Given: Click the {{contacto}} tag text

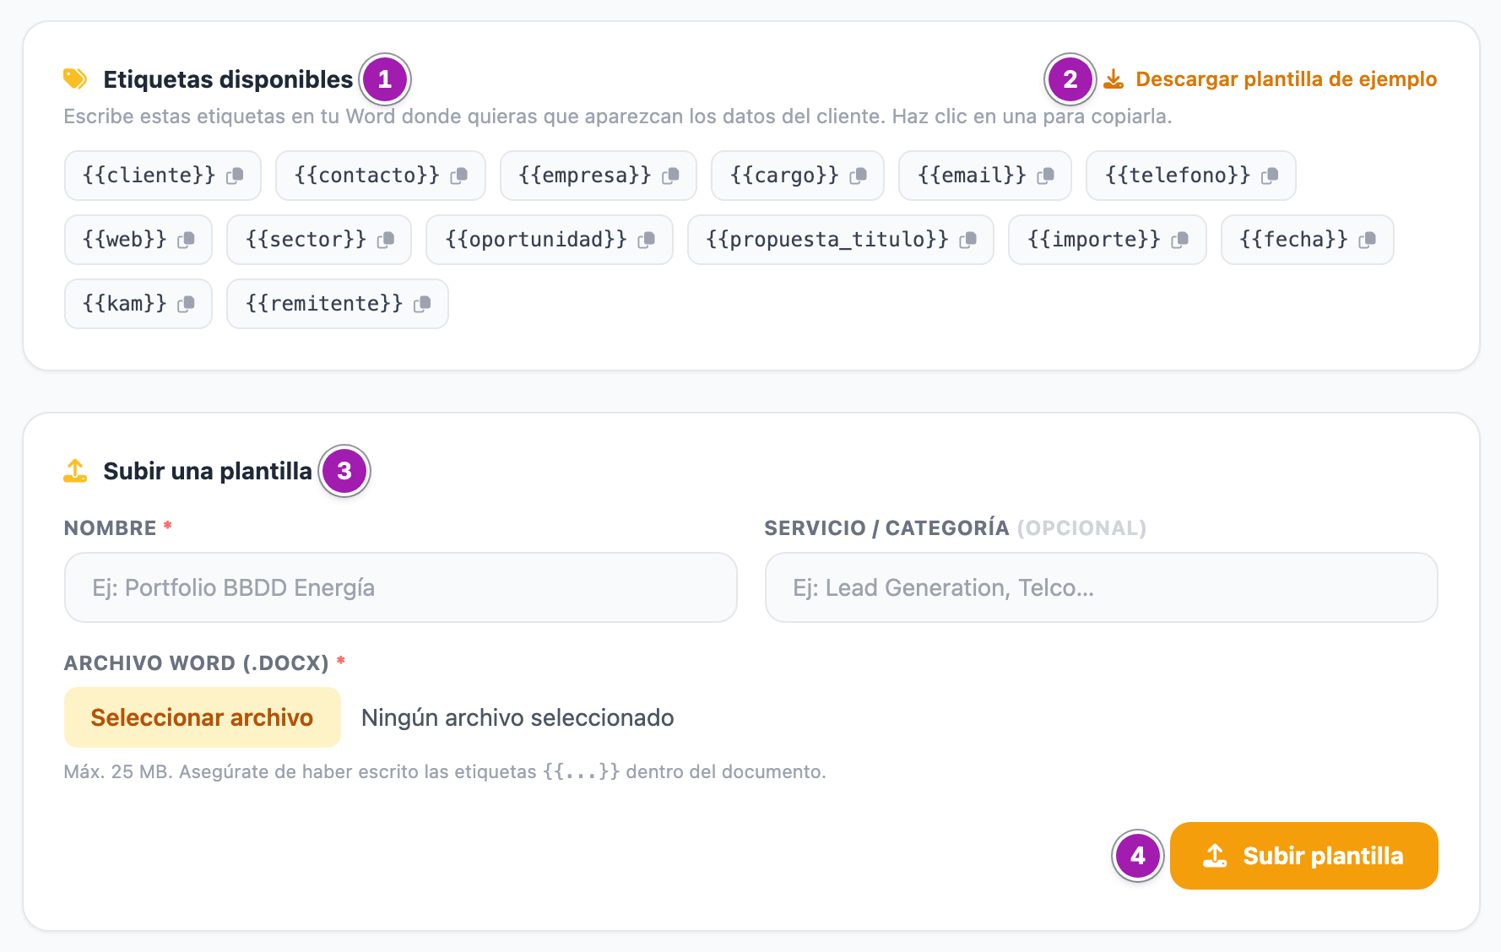Looking at the screenshot, I should 367,176.
